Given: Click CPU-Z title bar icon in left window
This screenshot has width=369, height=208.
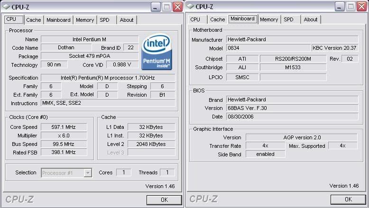Looking at the screenshot, I should (6, 7).
